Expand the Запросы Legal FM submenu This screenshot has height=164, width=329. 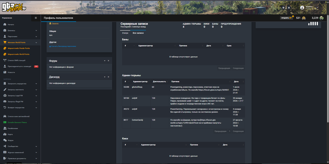[36, 96]
